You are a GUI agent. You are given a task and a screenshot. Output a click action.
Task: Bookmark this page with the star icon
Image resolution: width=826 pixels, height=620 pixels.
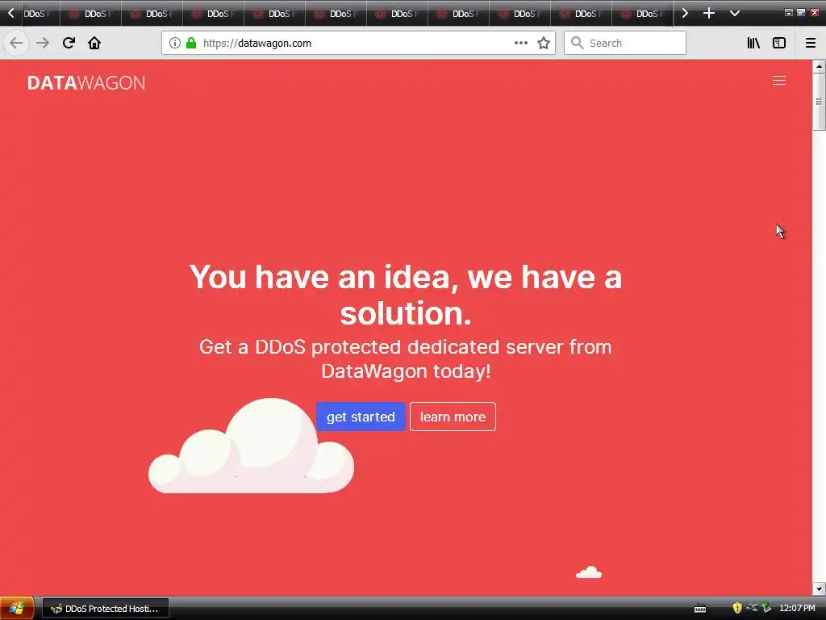tap(544, 43)
